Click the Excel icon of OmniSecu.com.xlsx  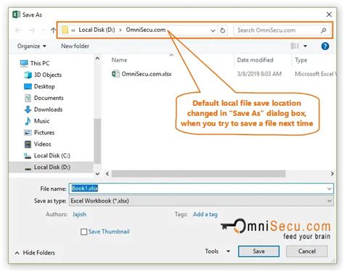(115, 74)
